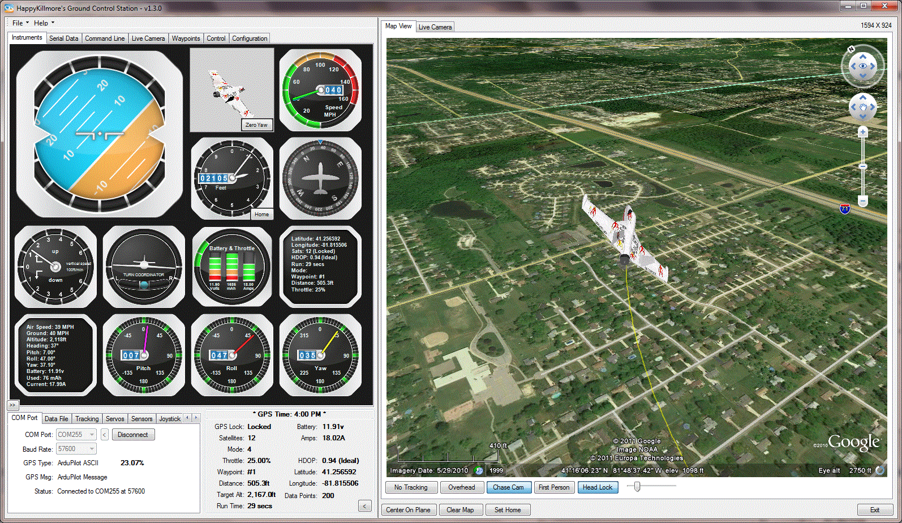This screenshot has width=902, height=523.
Task: Open the COM Port dropdown
Action: [76, 435]
